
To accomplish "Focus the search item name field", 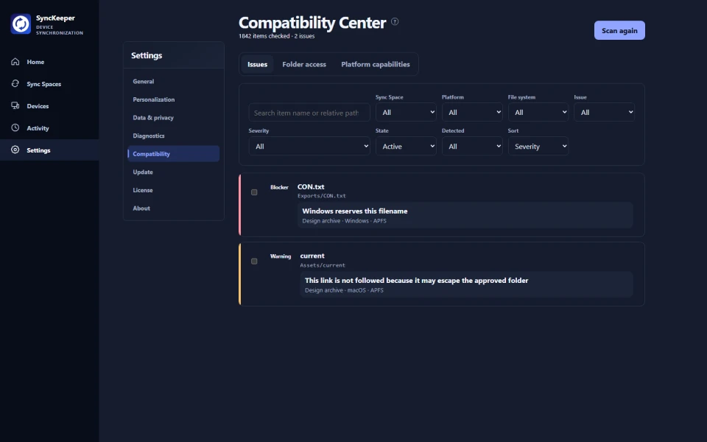I will coord(309,112).
